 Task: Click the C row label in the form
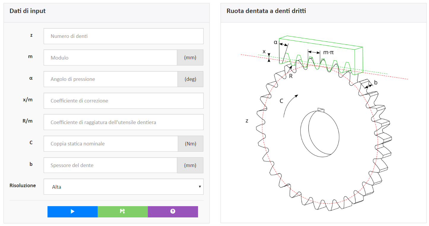(31, 142)
